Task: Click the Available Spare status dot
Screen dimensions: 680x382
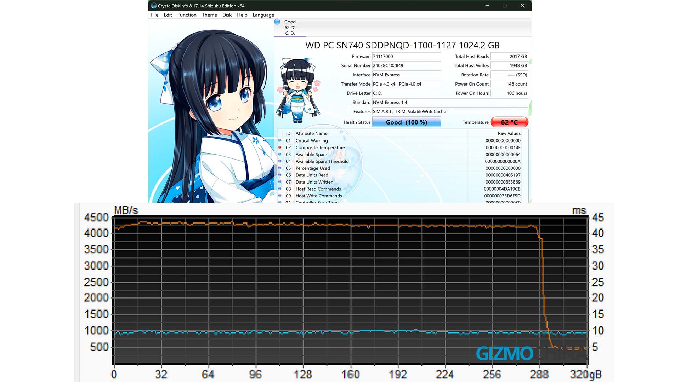Action: point(280,155)
